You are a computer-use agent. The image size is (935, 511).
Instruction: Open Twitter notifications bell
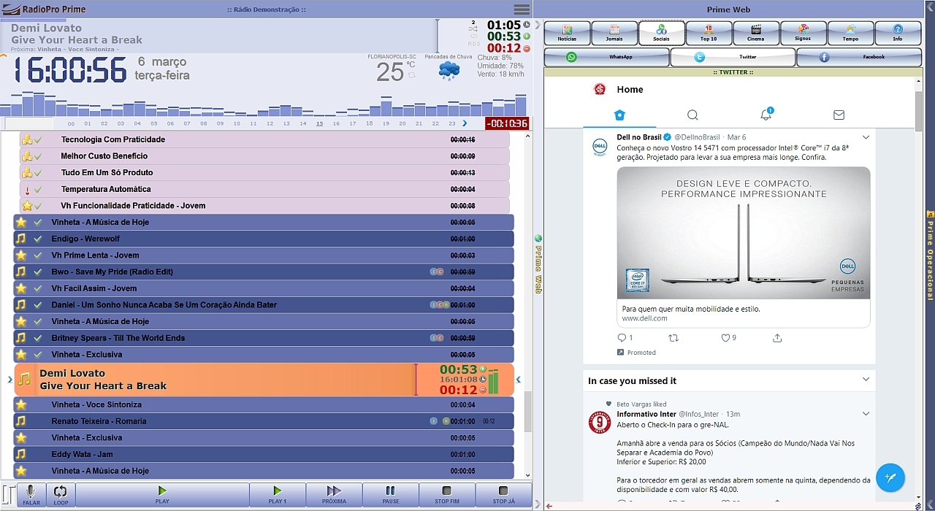click(x=766, y=115)
